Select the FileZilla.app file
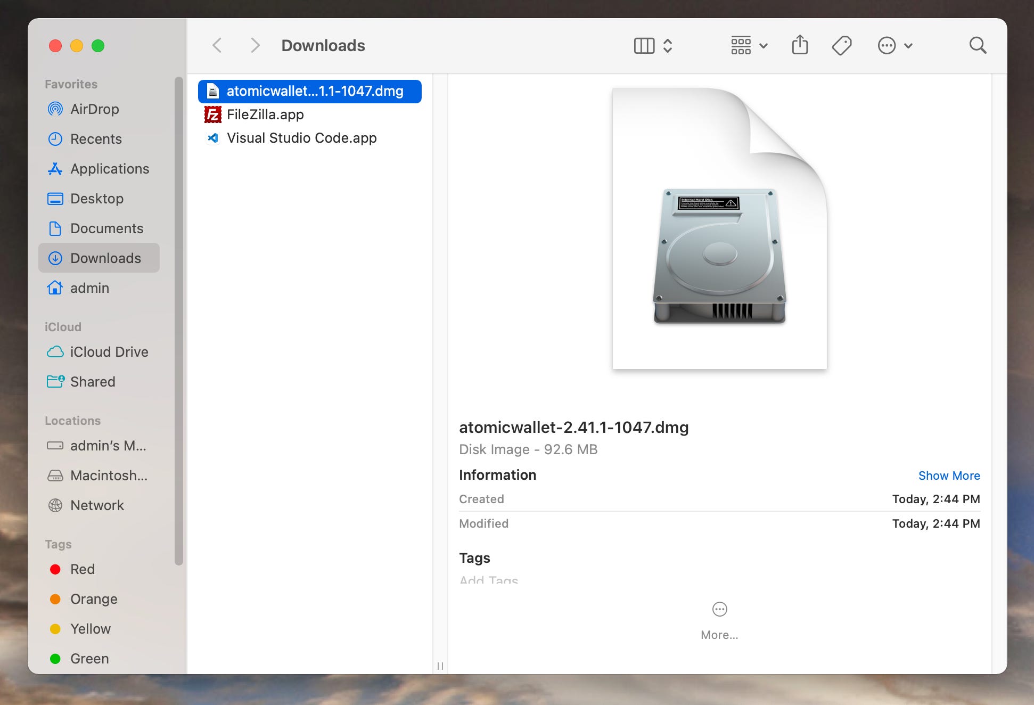The height and width of the screenshot is (705, 1034). pyautogui.click(x=265, y=114)
